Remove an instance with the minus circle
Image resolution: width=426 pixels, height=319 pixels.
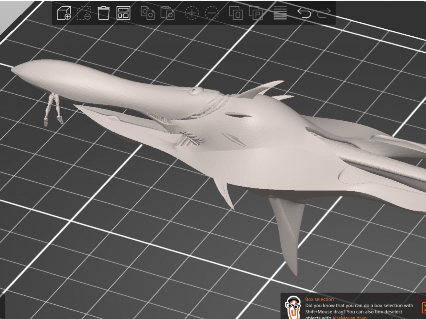tap(212, 13)
